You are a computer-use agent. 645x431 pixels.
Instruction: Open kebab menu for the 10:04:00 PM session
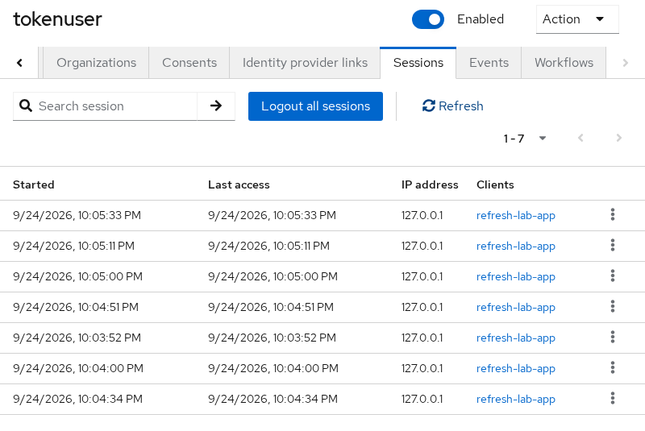[x=613, y=367]
